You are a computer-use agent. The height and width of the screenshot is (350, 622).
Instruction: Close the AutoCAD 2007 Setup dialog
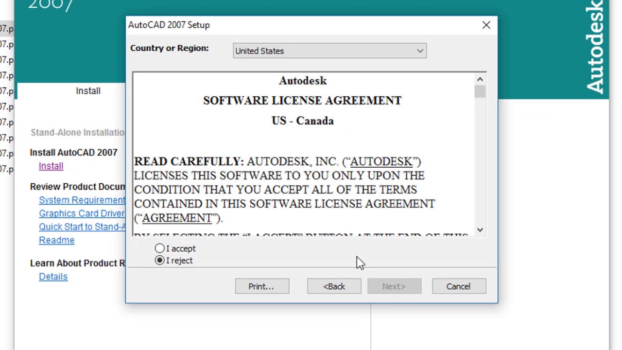click(486, 25)
